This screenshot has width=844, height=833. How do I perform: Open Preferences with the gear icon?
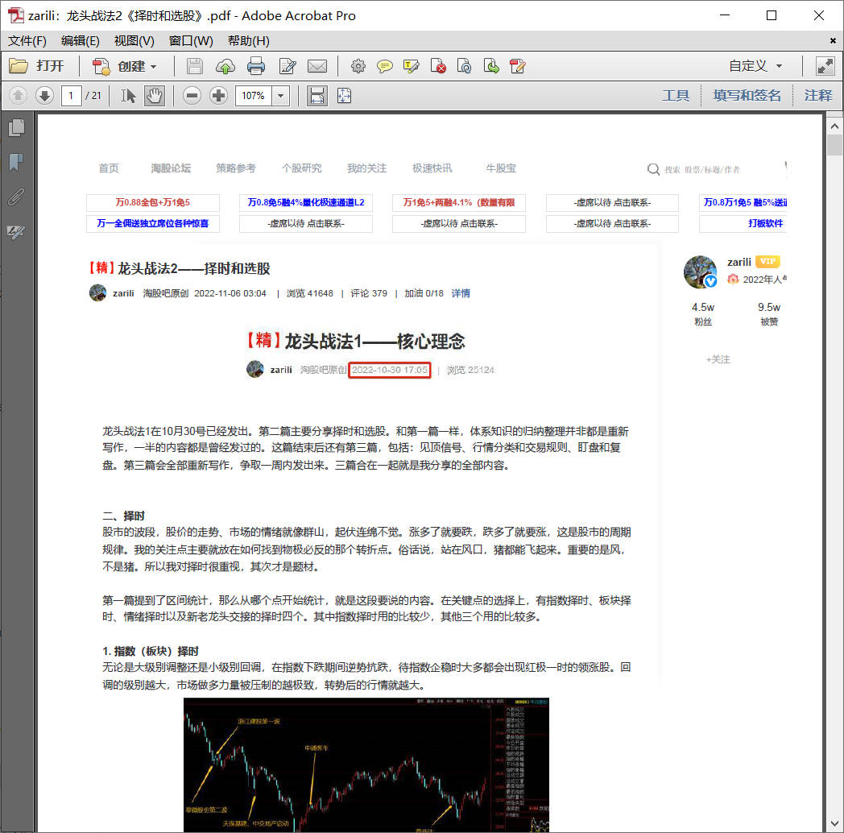pyautogui.click(x=358, y=66)
